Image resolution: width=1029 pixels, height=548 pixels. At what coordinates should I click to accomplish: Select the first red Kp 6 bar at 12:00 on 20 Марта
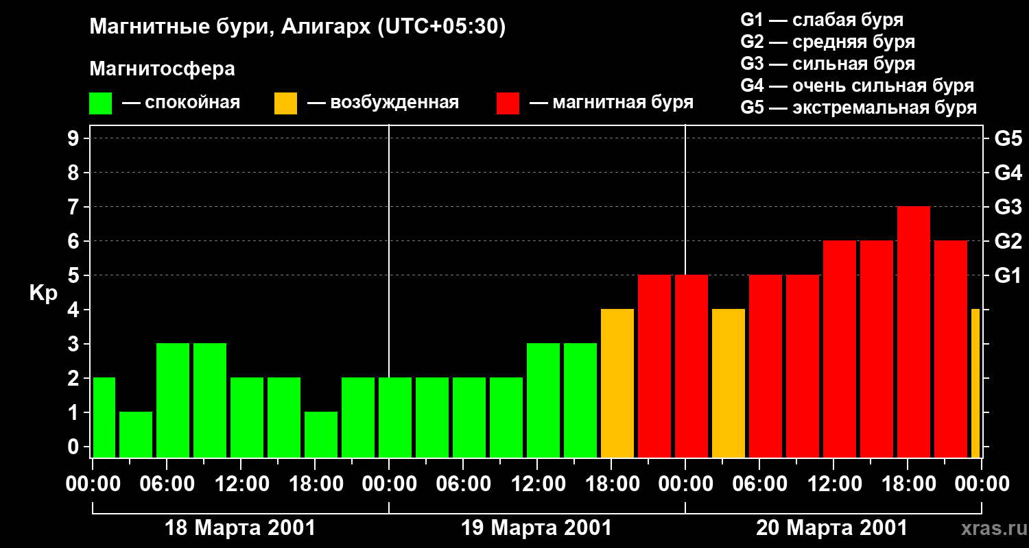pyautogui.click(x=840, y=349)
